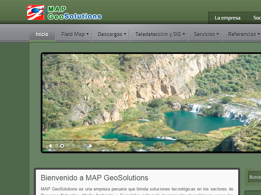Go to previous slide with left arrow
The image size is (261, 195).
50,146
